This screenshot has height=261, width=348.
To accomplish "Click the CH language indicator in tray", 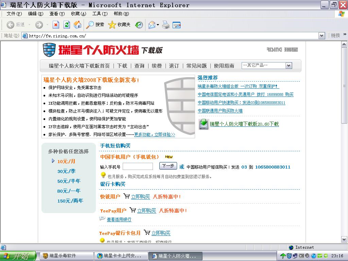I will click(301, 256).
